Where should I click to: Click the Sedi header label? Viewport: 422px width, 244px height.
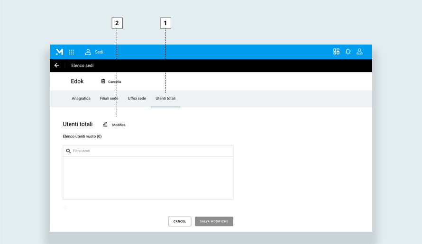(99, 52)
